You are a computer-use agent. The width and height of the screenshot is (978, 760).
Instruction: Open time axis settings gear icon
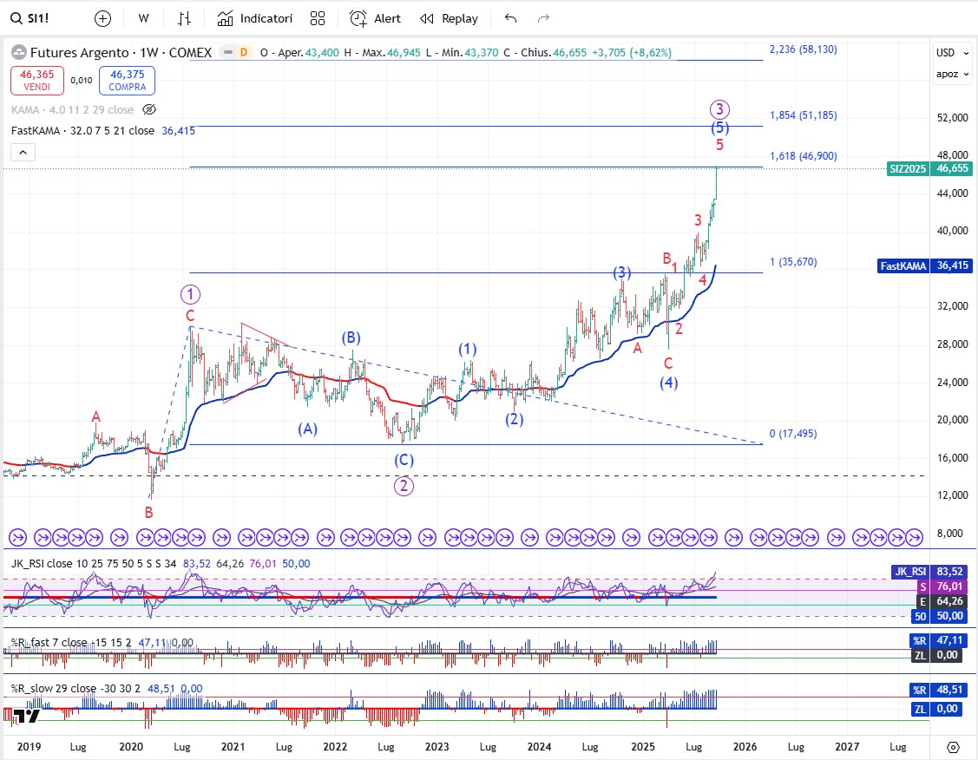click(x=953, y=747)
